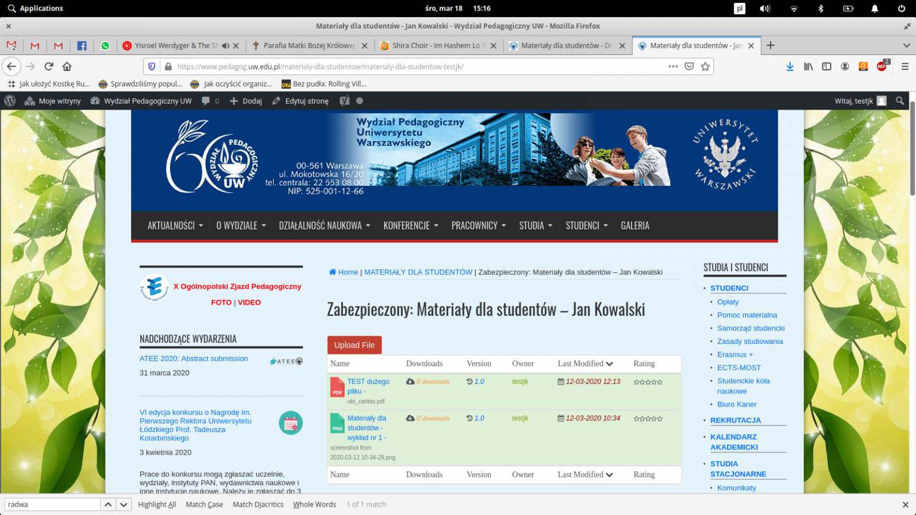This screenshot has width=916, height=515.
Task: Open system volume indicator
Action: pos(765,8)
